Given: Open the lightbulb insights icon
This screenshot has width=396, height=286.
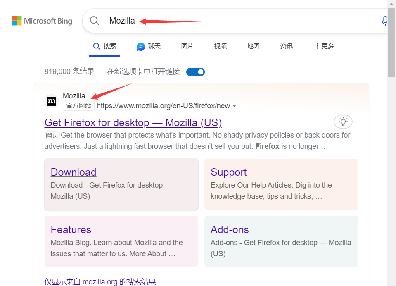Looking at the screenshot, I should point(343,122).
